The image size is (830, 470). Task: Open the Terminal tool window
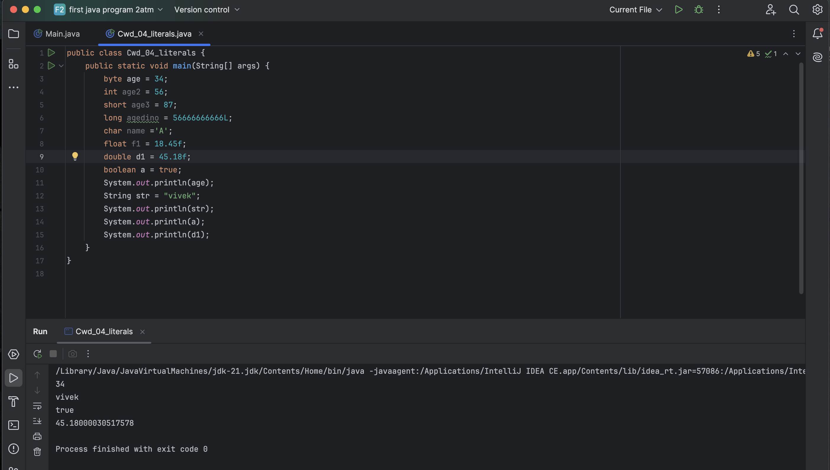(x=14, y=425)
